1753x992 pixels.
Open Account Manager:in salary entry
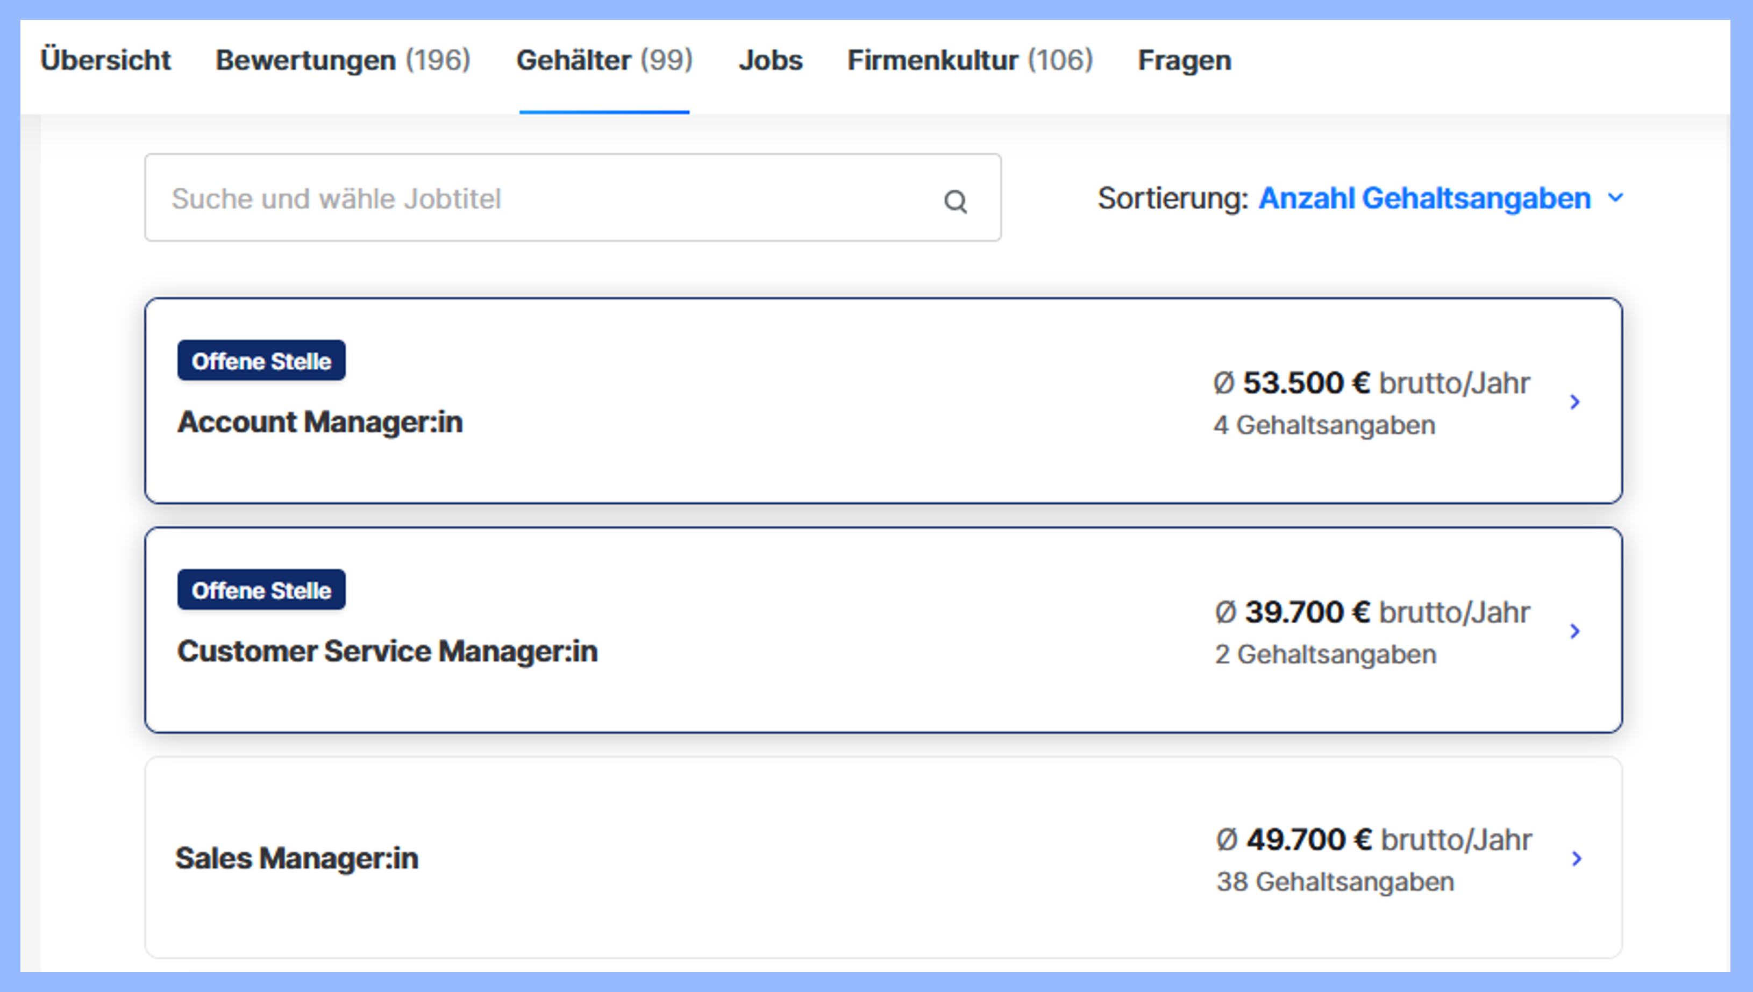pos(320,422)
